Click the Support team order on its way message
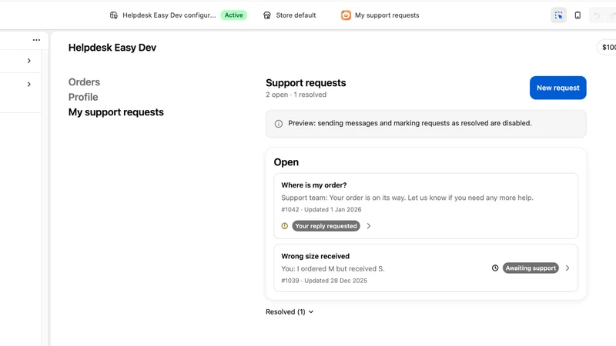The width and height of the screenshot is (616, 346). pos(407,198)
